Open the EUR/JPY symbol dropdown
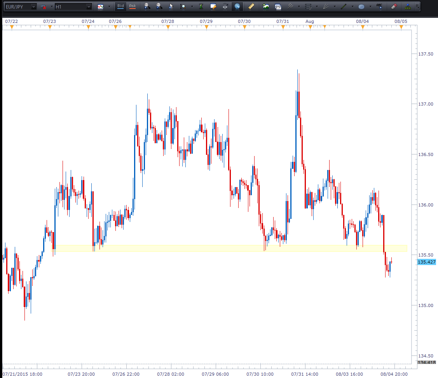438x378 pixels. 33,7
